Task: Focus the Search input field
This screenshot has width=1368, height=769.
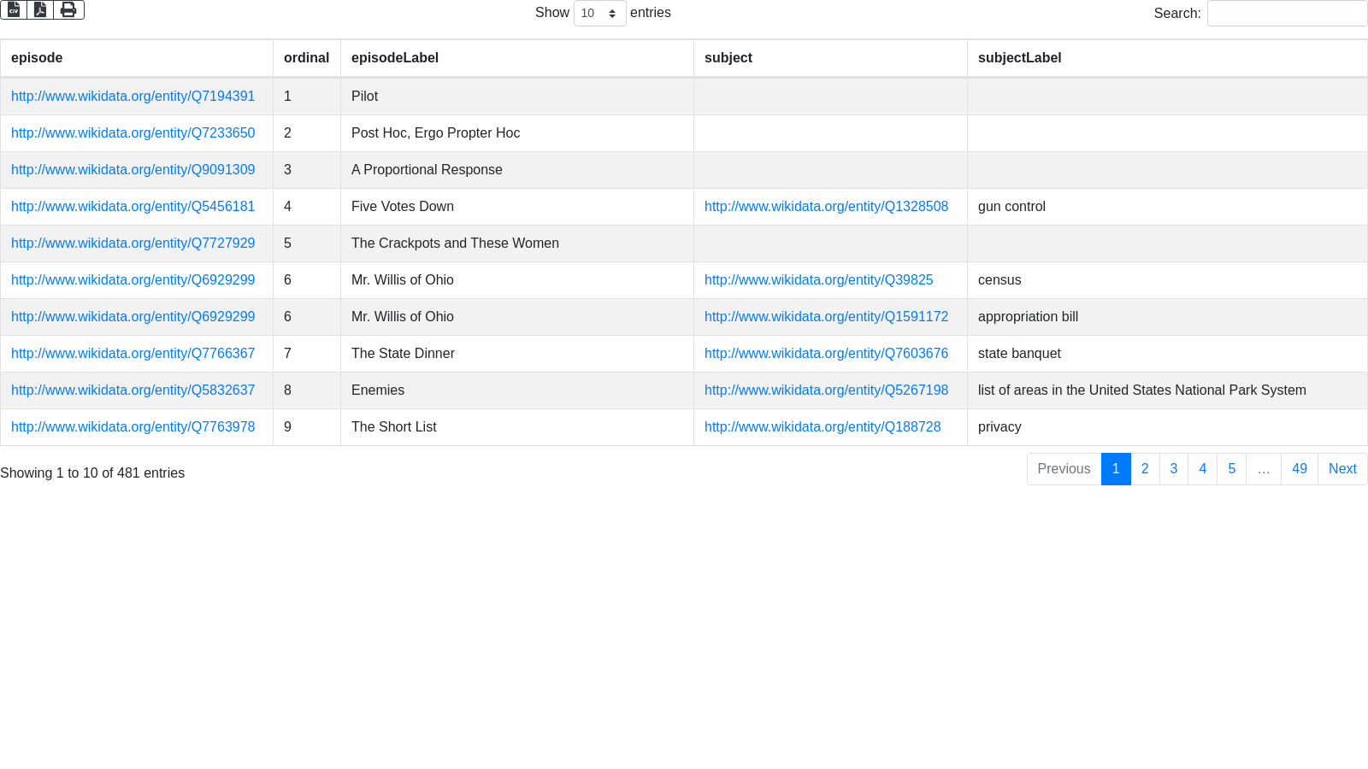Action: coord(1287,14)
